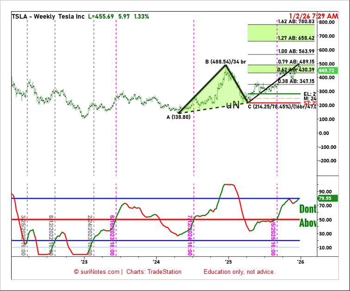
Task: Select the 1.27 AB: 658.42 target label
Action: point(296,38)
